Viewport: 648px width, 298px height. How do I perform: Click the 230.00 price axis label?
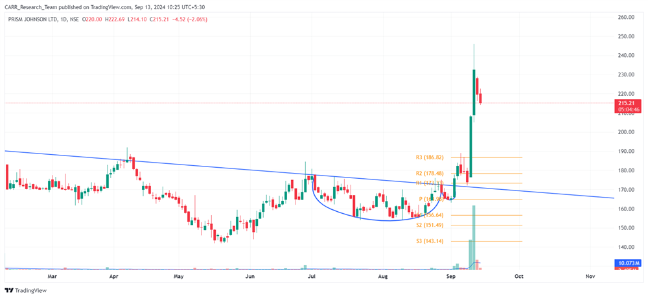click(x=626, y=74)
